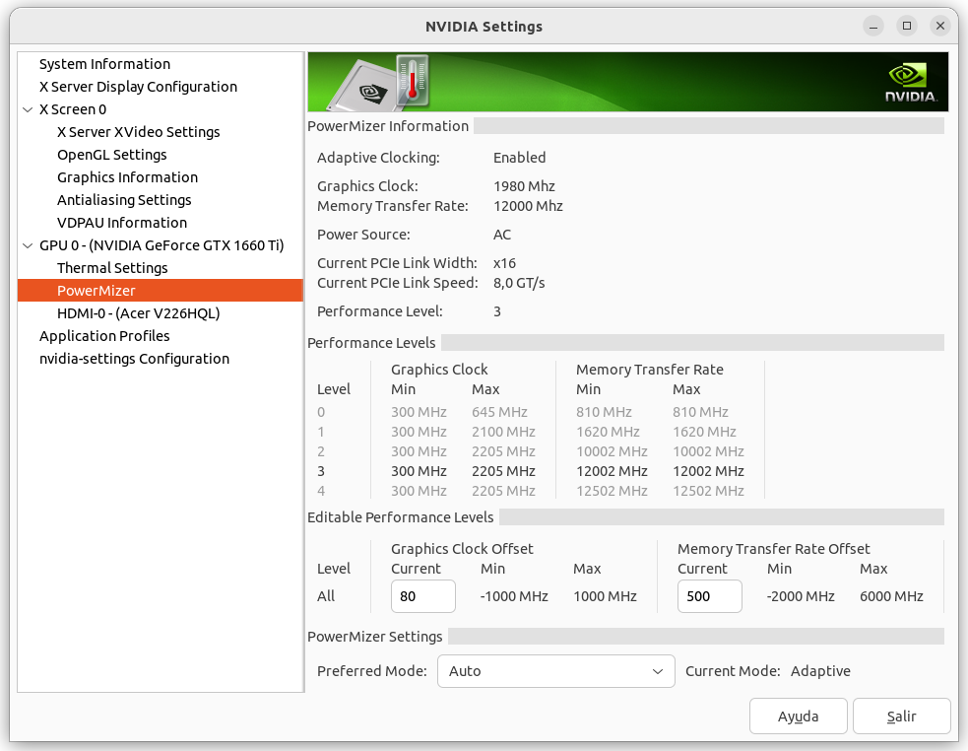Open X Server Display Configuration
The height and width of the screenshot is (751, 968).
[138, 87]
